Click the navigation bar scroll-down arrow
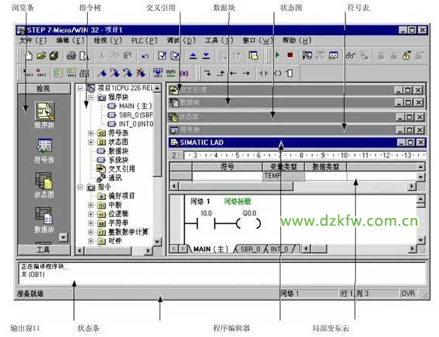The image size is (439, 337). pyautogui.click(x=64, y=237)
